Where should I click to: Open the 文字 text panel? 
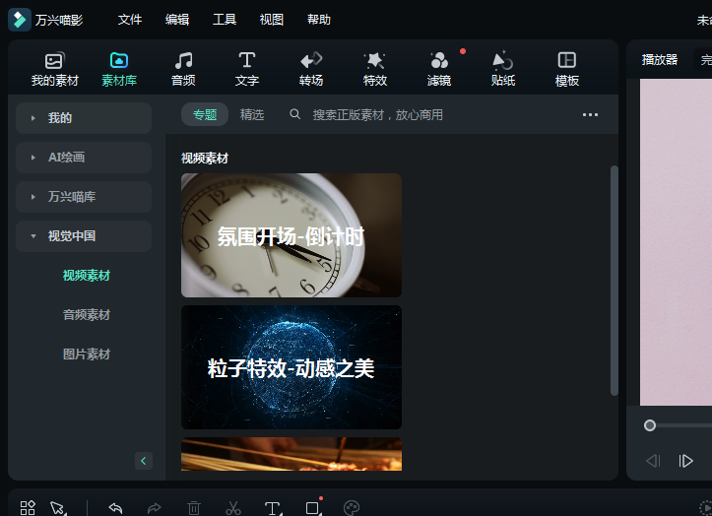pyautogui.click(x=247, y=70)
